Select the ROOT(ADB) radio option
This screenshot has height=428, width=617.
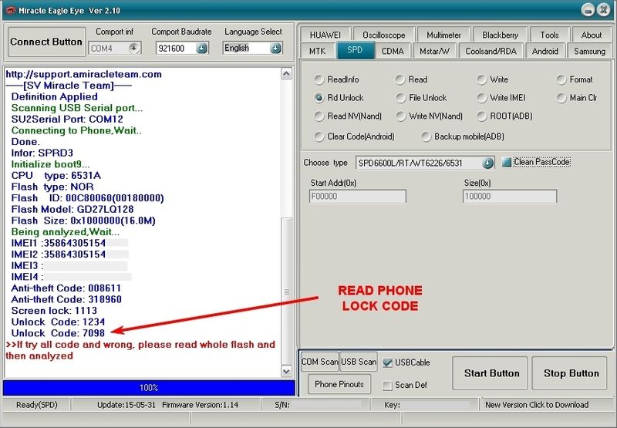(x=481, y=116)
